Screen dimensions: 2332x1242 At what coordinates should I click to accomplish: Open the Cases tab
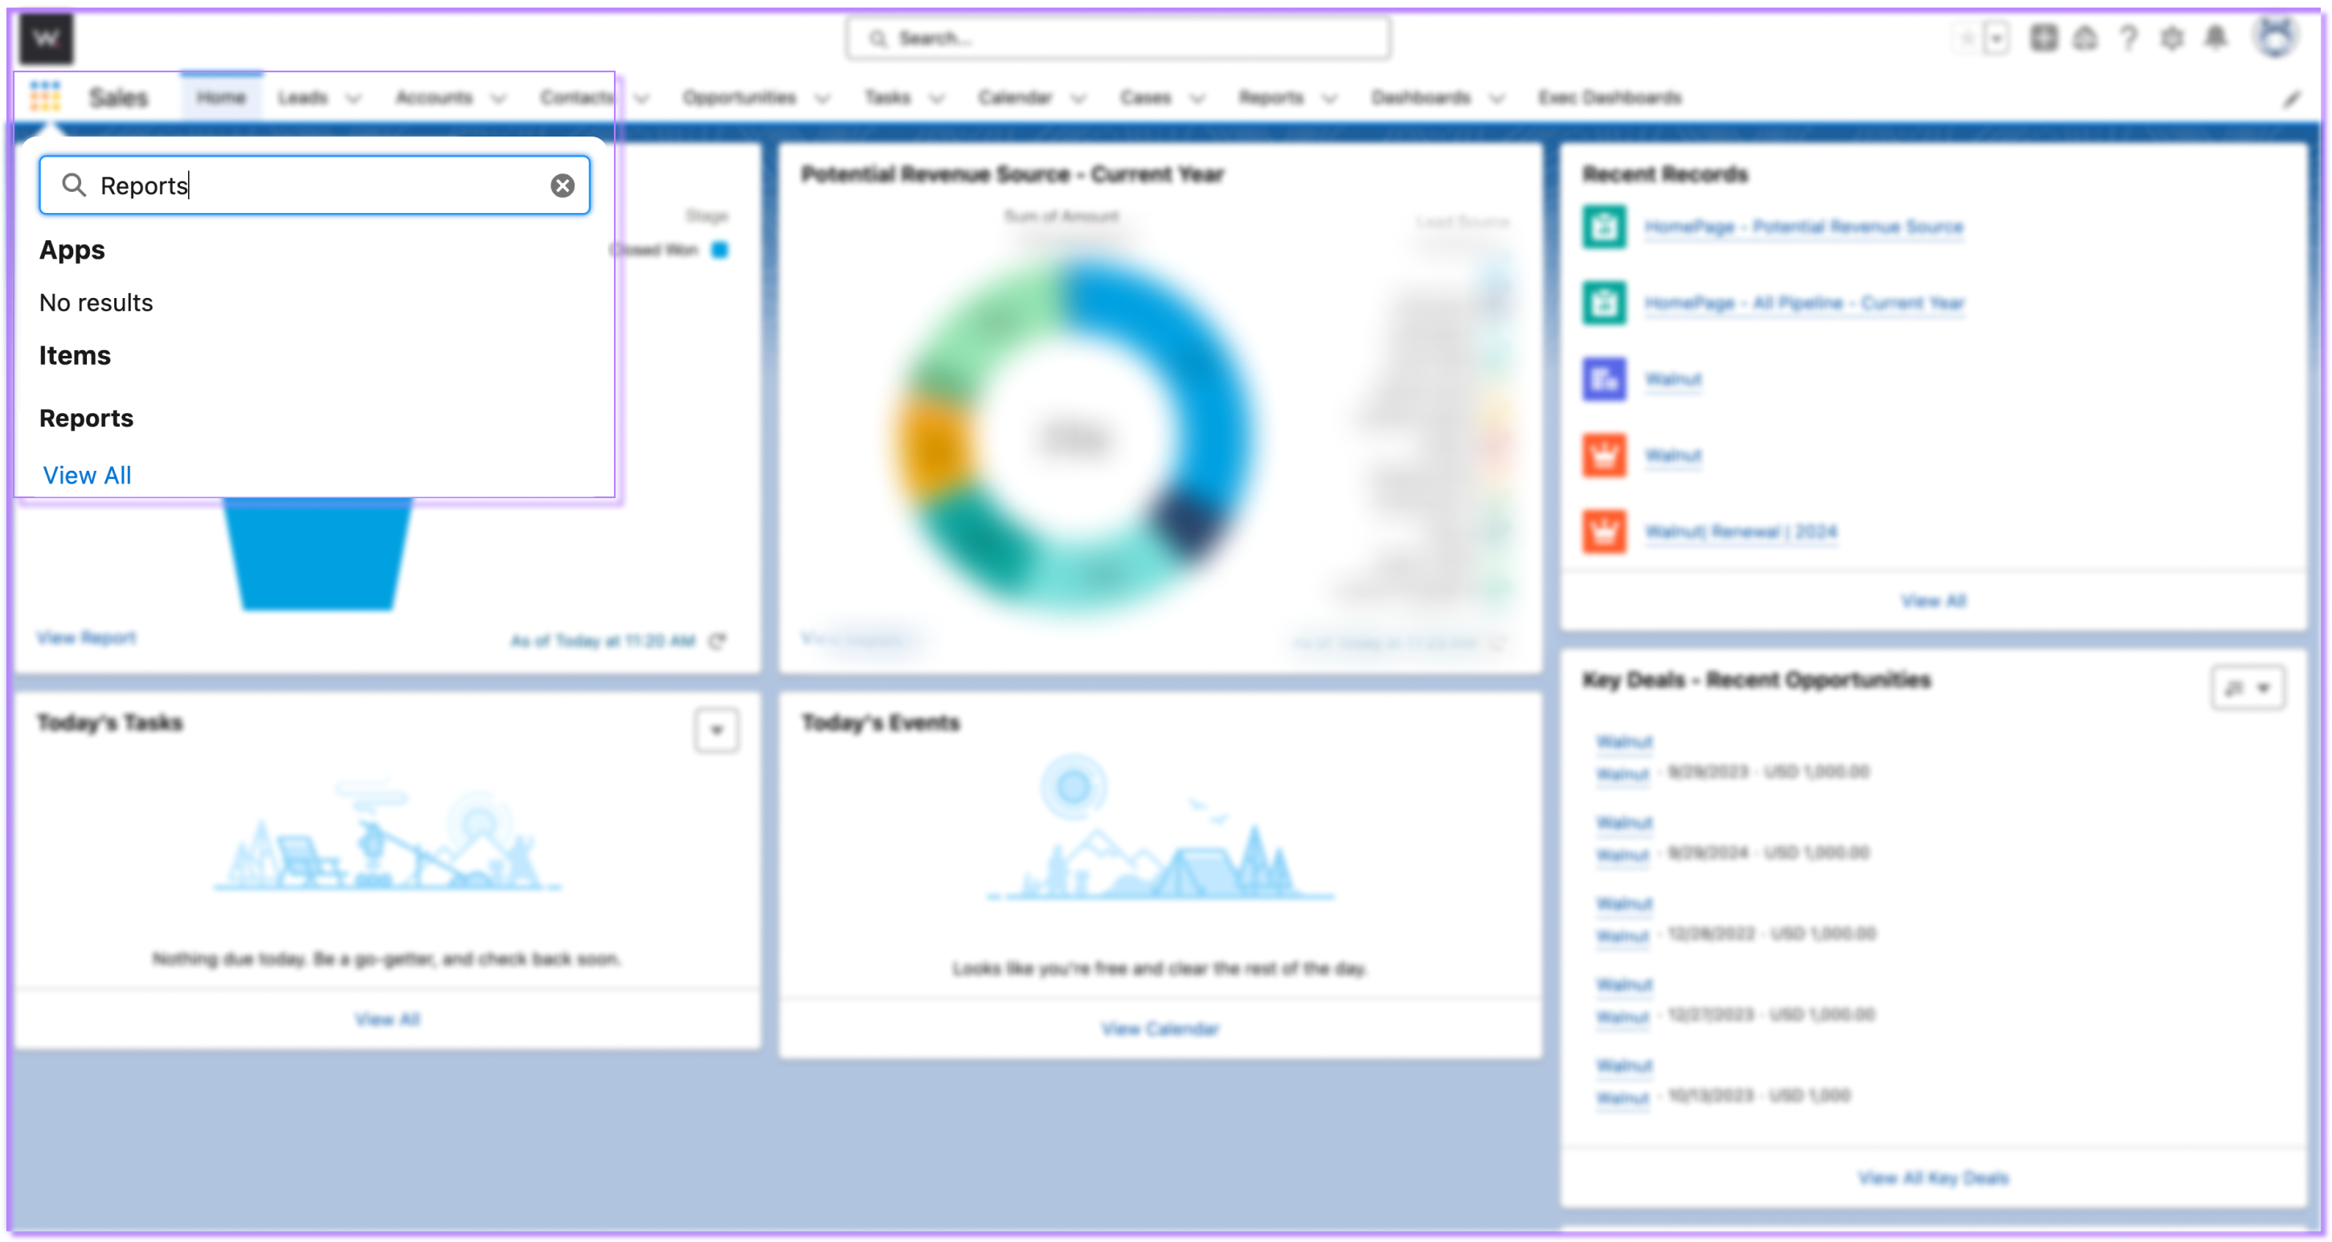[1145, 97]
